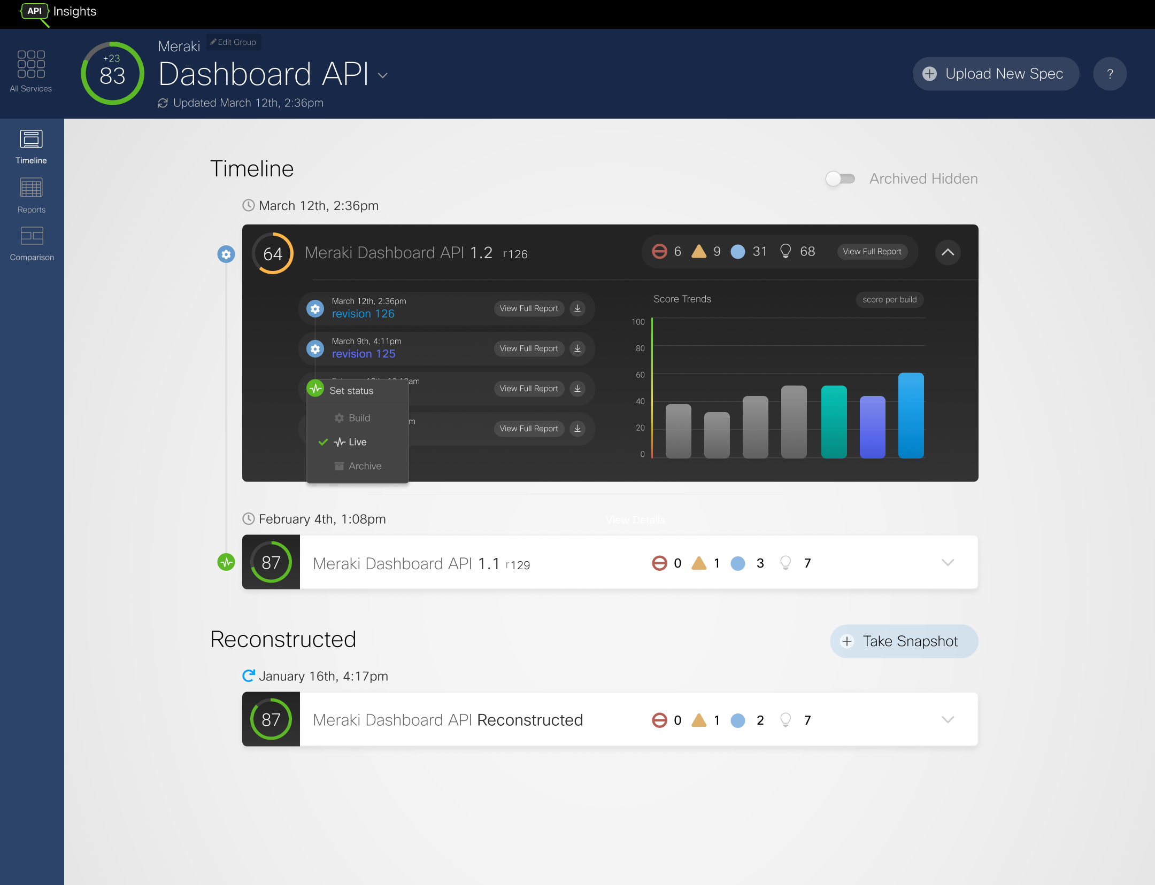
Task: Toggle the score per build view
Action: 889,299
